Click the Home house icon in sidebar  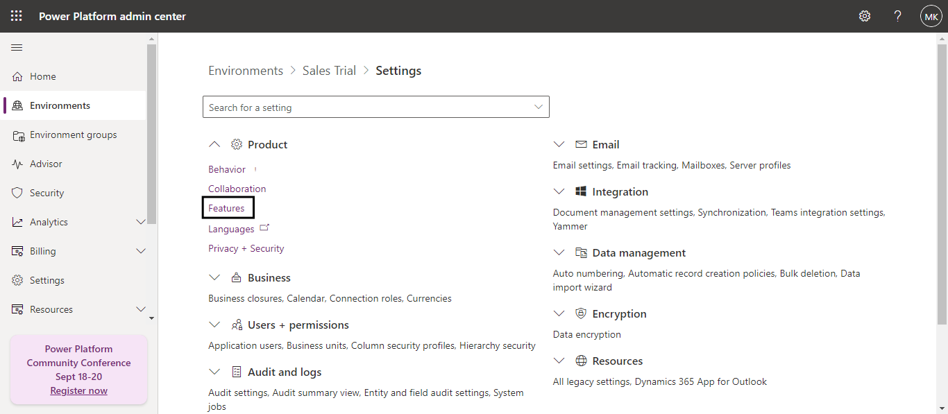[17, 76]
